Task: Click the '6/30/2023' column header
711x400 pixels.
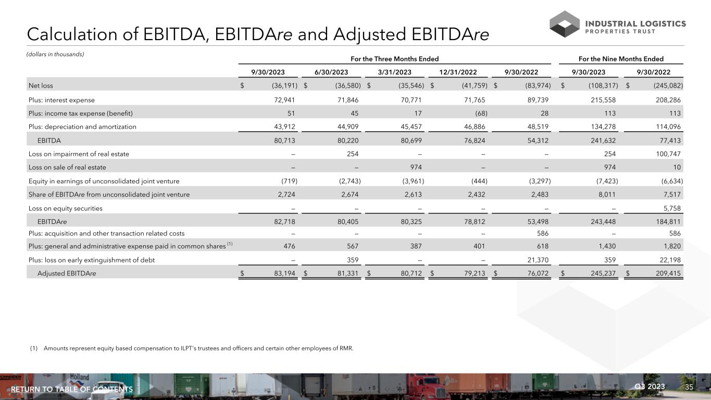Action: pos(331,72)
